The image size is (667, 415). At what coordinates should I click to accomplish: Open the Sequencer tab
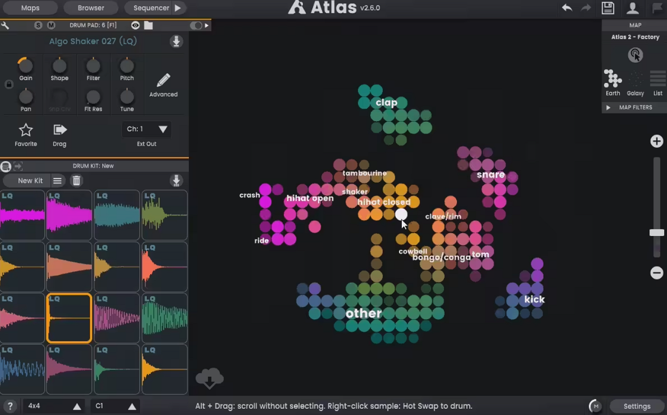(x=151, y=8)
